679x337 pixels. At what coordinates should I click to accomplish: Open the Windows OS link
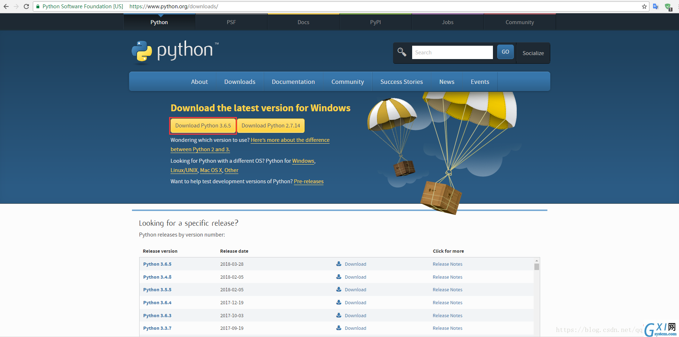[303, 161]
